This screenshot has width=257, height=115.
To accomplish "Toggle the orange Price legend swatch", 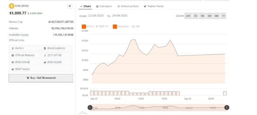I will 84,26.
